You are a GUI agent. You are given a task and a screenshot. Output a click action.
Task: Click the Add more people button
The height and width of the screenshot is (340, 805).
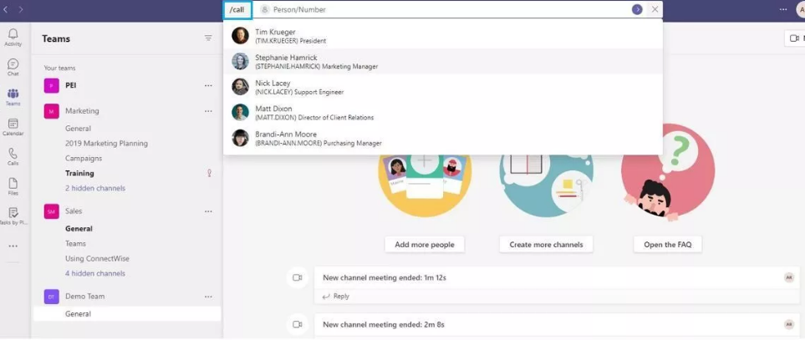coord(425,245)
